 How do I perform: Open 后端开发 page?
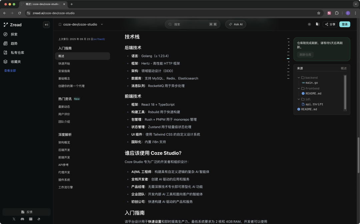pyautogui.click(x=64, y=150)
